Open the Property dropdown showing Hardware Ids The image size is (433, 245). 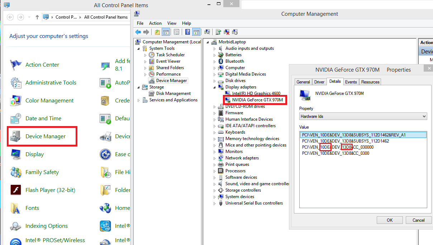point(363,116)
